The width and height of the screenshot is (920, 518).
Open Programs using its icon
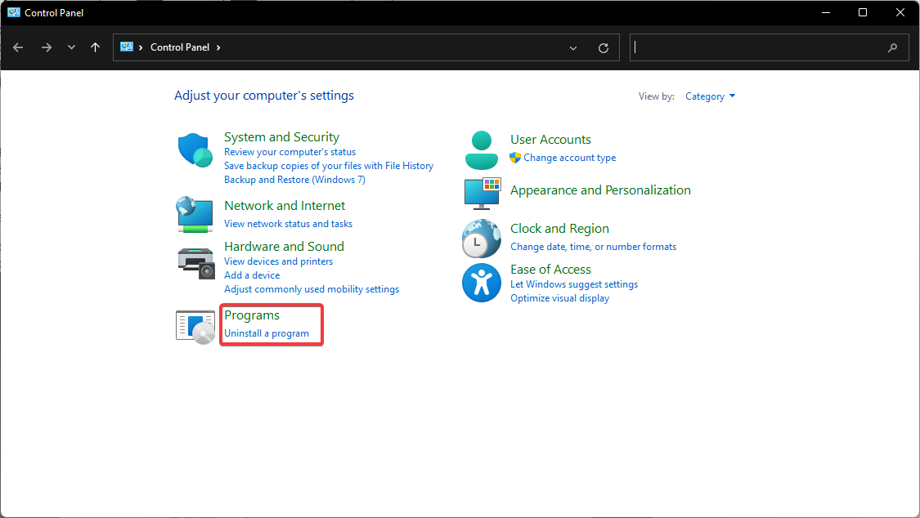click(x=194, y=324)
